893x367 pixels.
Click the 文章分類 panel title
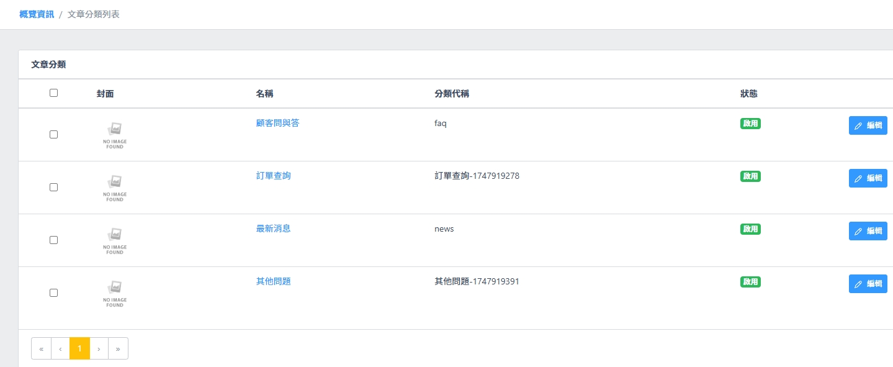48,64
